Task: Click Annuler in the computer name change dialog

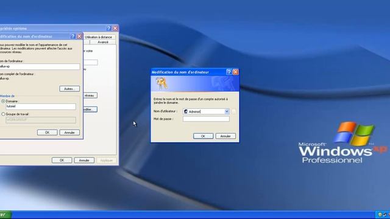Action: coord(69,133)
